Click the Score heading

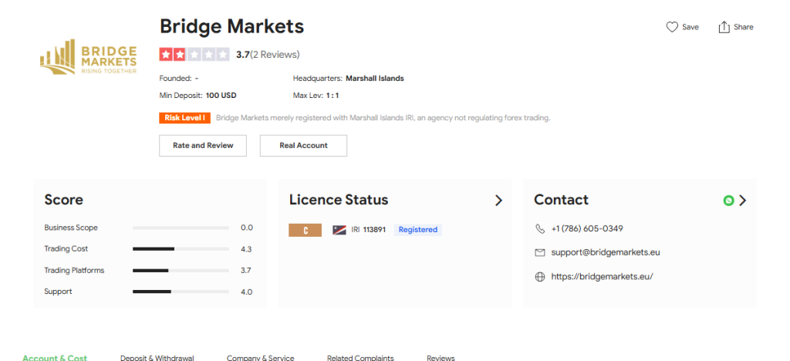pos(63,200)
